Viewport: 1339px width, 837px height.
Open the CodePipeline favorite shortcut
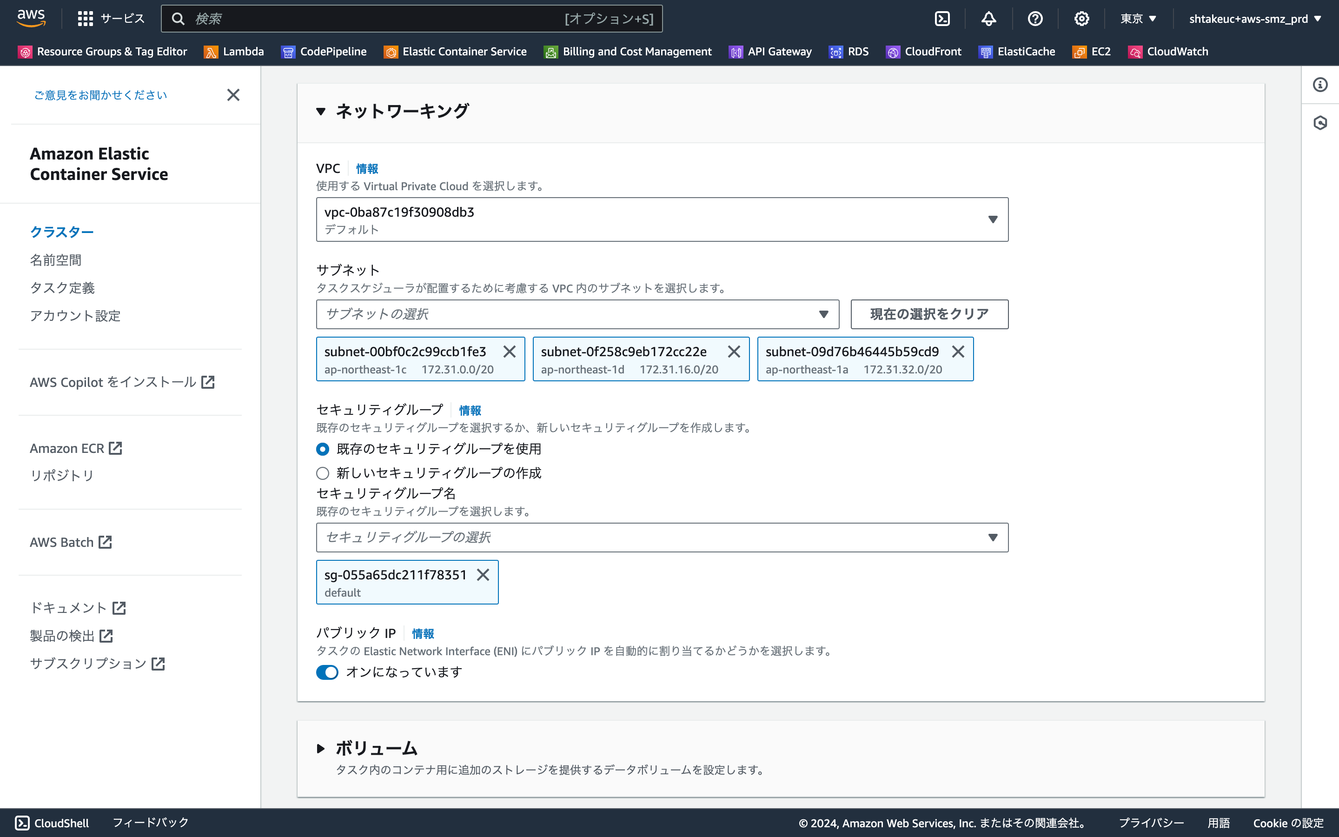click(x=324, y=52)
